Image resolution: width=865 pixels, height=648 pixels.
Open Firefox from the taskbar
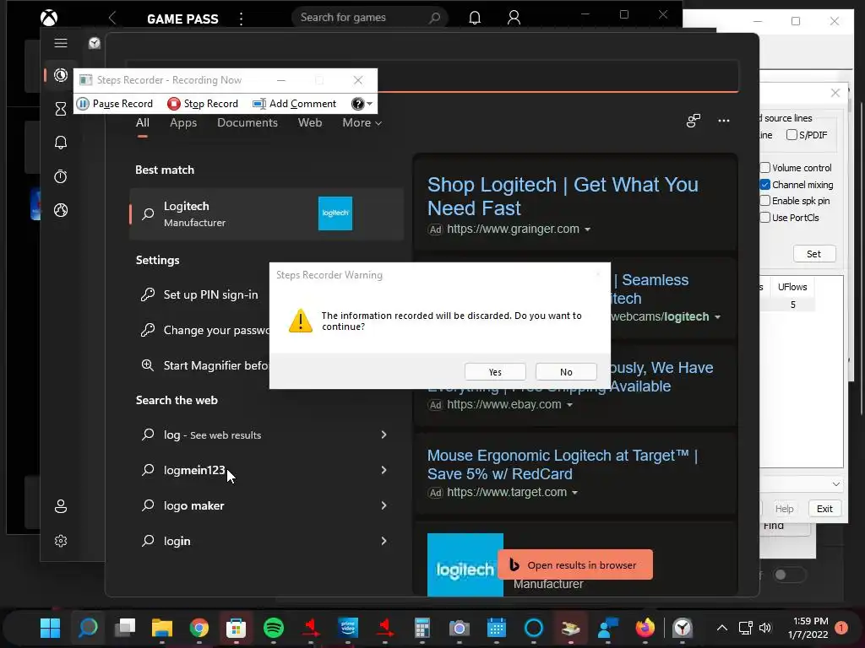(x=645, y=628)
